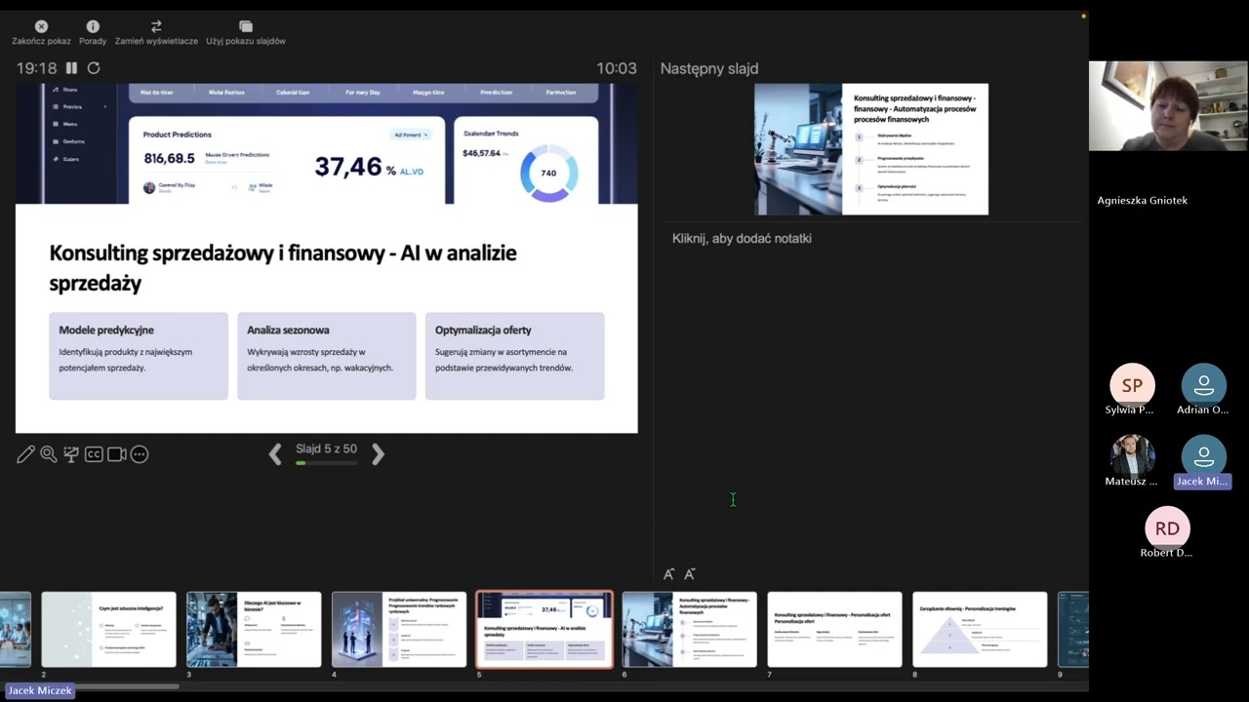
Task: Select the highlighted slide 5 thumbnail
Action: click(544, 630)
